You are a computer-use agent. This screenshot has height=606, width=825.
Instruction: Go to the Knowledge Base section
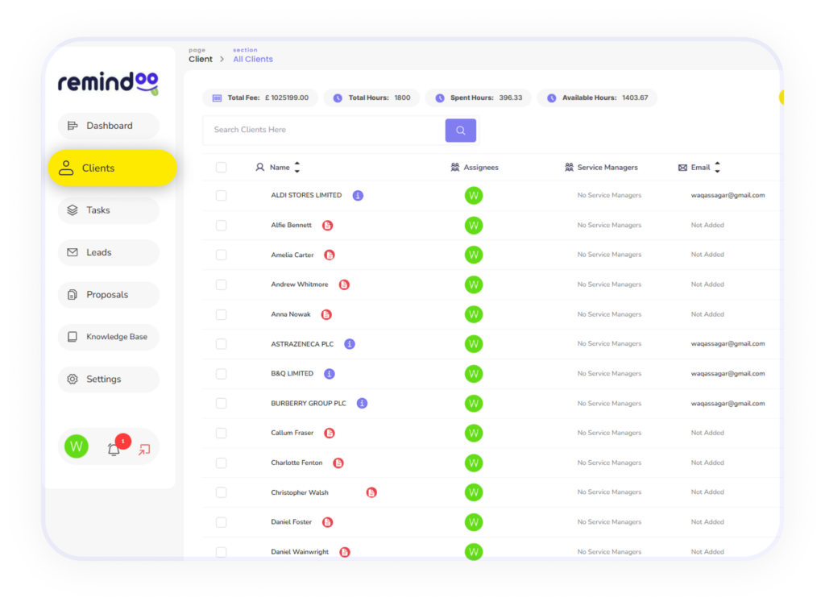click(x=109, y=337)
